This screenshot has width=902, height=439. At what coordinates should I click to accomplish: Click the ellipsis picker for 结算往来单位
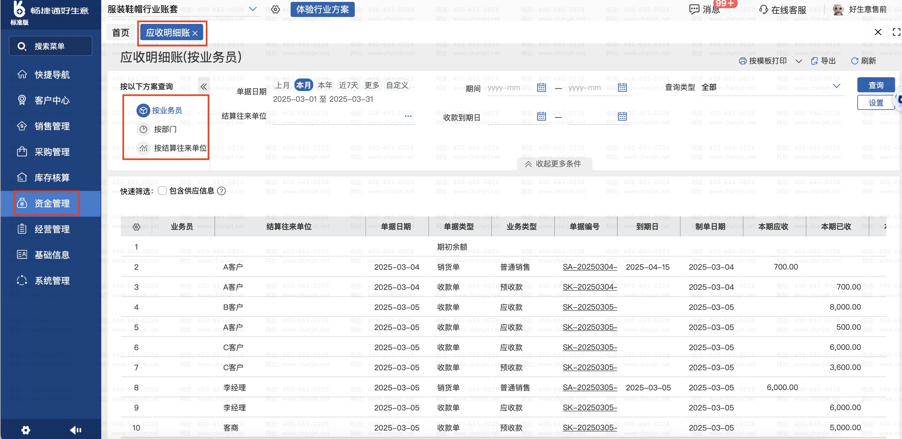pyautogui.click(x=408, y=116)
